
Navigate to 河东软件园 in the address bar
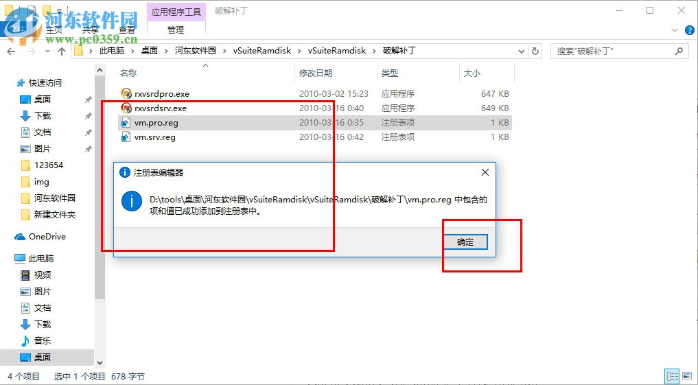click(196, 51)
